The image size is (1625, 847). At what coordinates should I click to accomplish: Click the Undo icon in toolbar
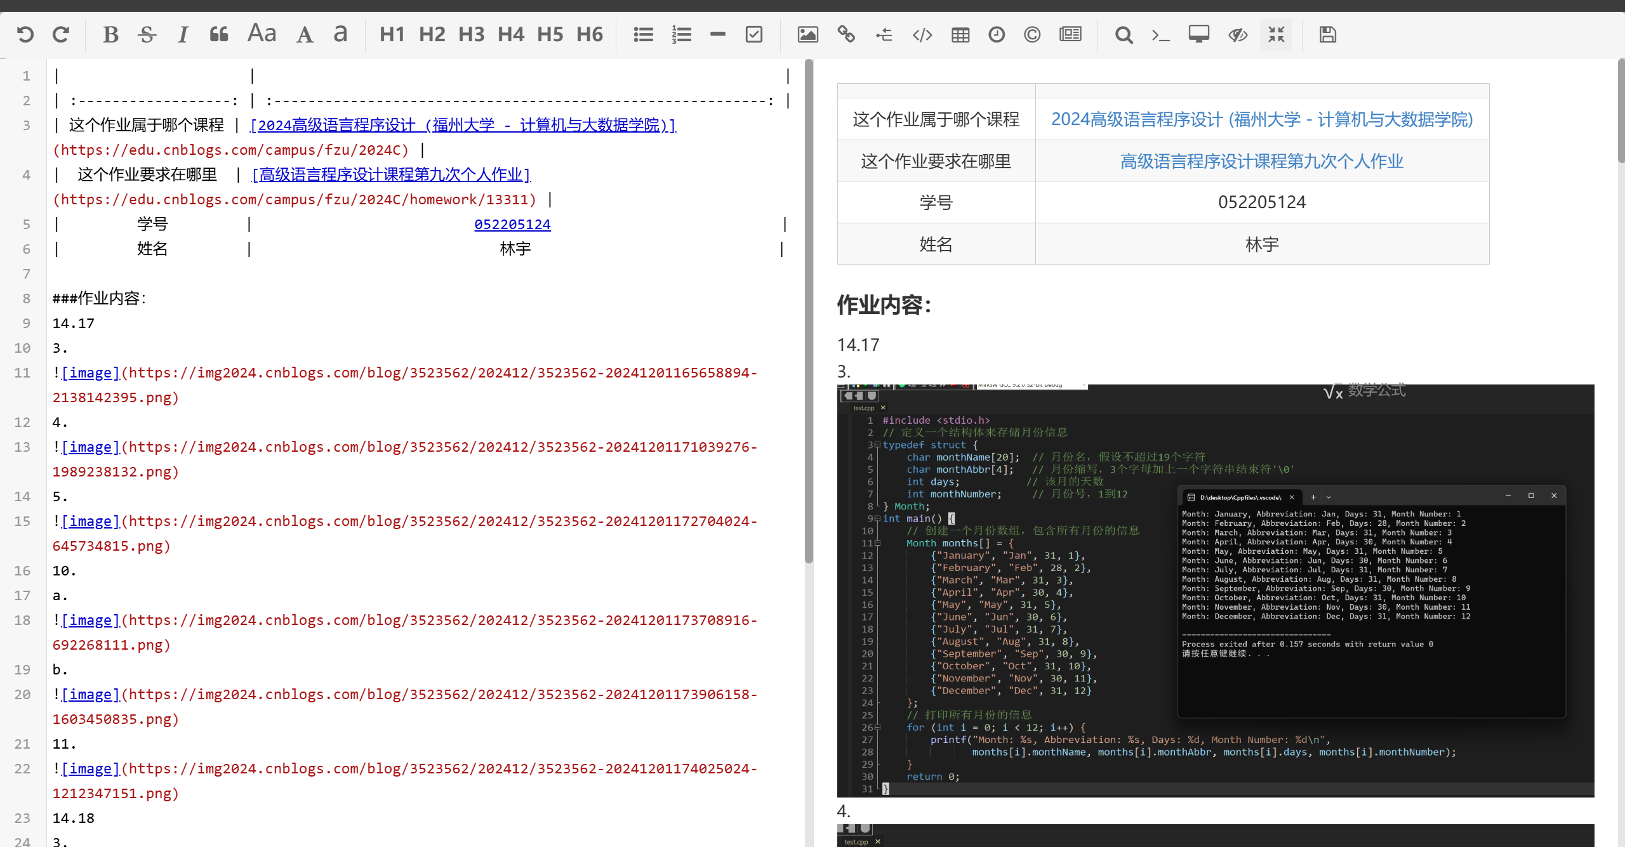click(25, 34)
